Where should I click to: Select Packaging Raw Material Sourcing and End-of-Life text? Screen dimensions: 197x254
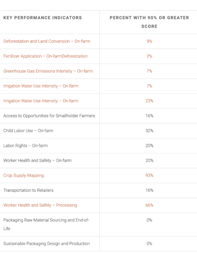pos(46,224)
